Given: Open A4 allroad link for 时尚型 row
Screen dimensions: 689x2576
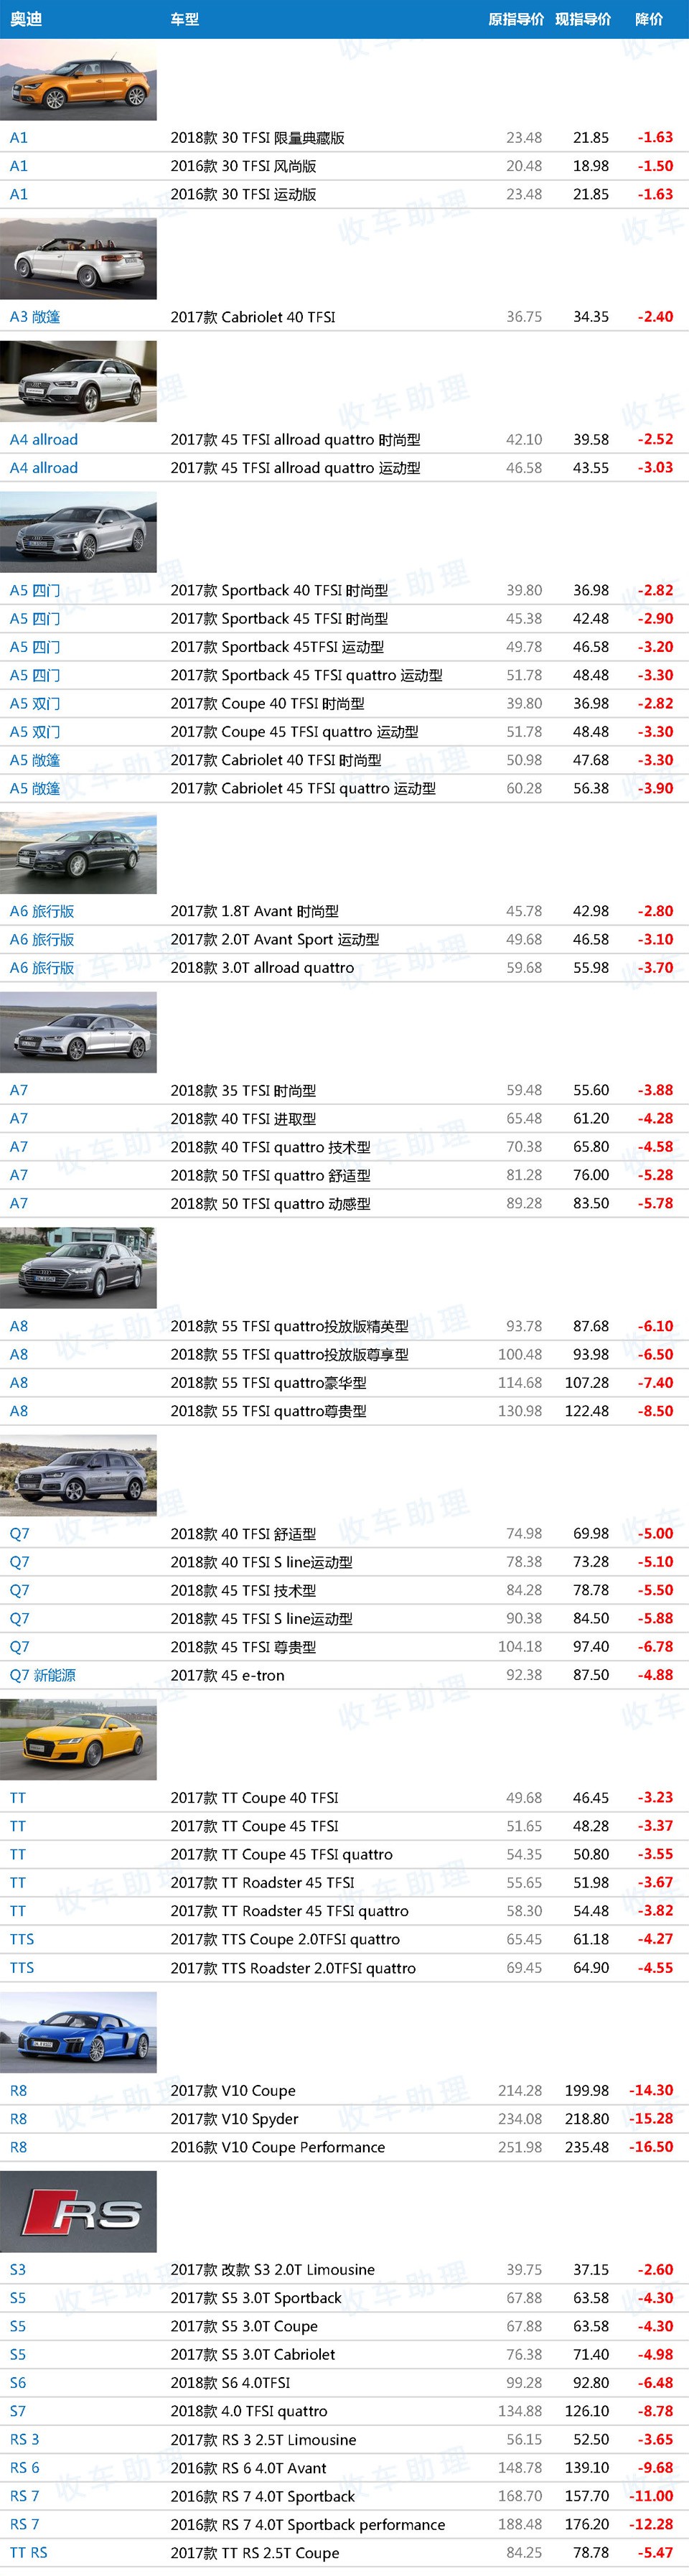Looking at the screenshot, I should (x=44, y=440).
